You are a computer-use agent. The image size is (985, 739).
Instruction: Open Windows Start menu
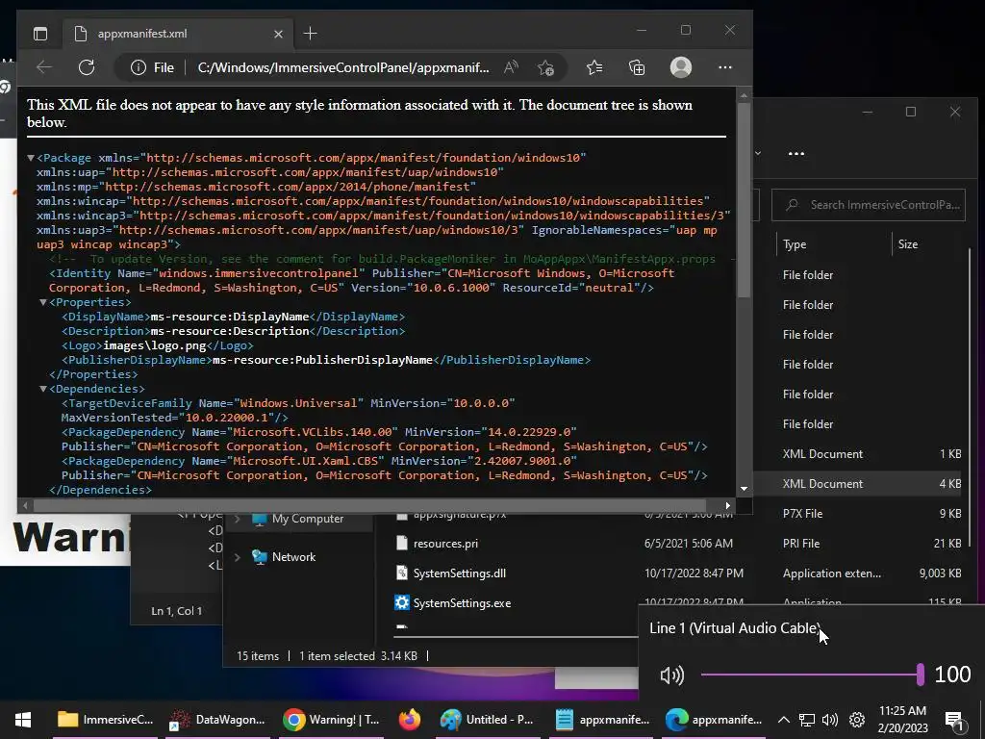[23, 720]
